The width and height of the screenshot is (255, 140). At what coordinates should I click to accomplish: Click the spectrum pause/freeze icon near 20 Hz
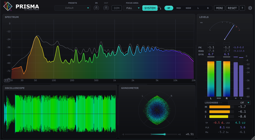[7, 80]
